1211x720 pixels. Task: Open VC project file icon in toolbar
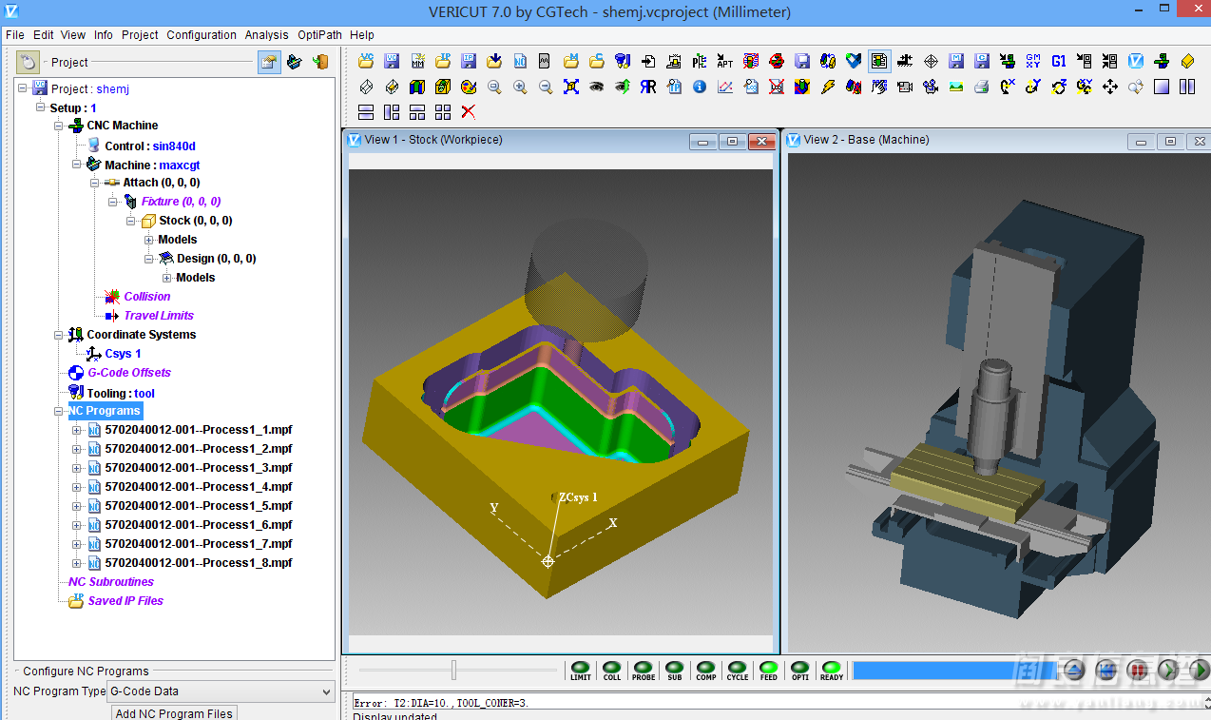click(366, 61)
